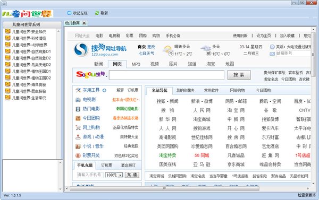Click the 更改 city change link
Screen dimensions: 319x200
[151, 47]
